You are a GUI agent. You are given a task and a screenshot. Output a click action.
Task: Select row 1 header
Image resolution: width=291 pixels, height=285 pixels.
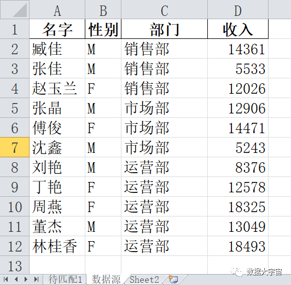coord(15,29)
